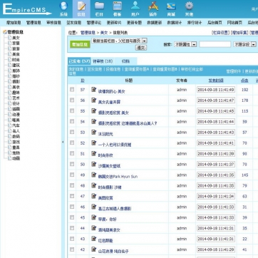This screenshot has width=258, height=258.
Task: Click the search keyword input field
Action: 215,44
